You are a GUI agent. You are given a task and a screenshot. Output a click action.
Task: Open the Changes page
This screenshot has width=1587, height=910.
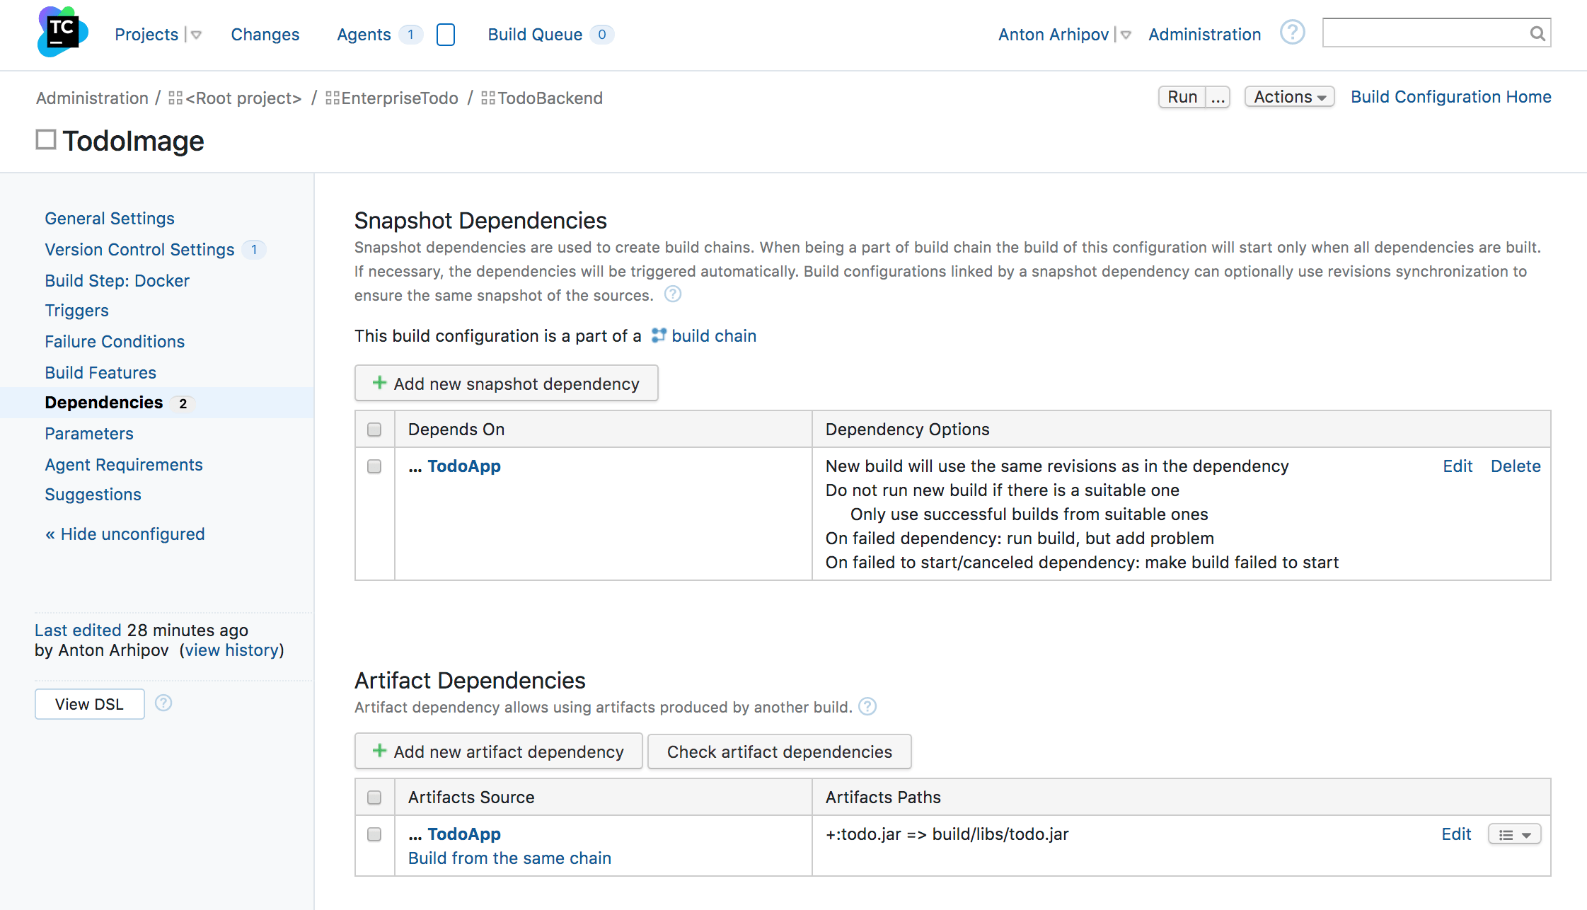tap(265, 34)
